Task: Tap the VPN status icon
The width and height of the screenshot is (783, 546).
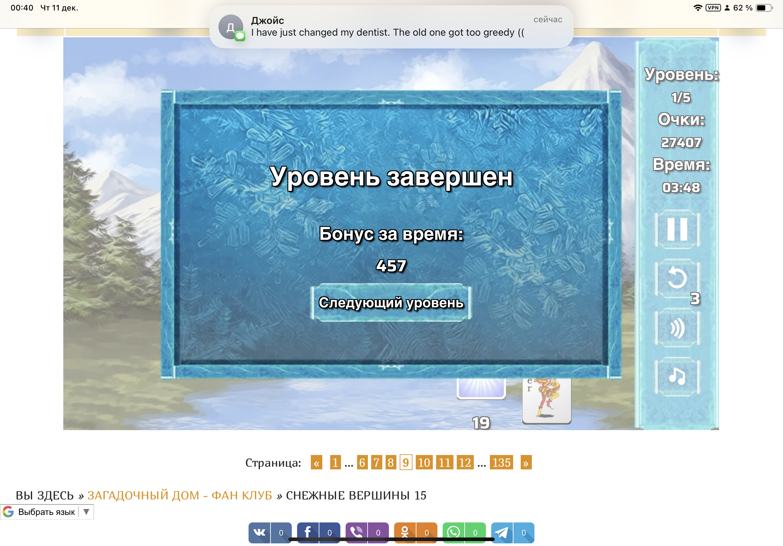Action: point(713,8)
